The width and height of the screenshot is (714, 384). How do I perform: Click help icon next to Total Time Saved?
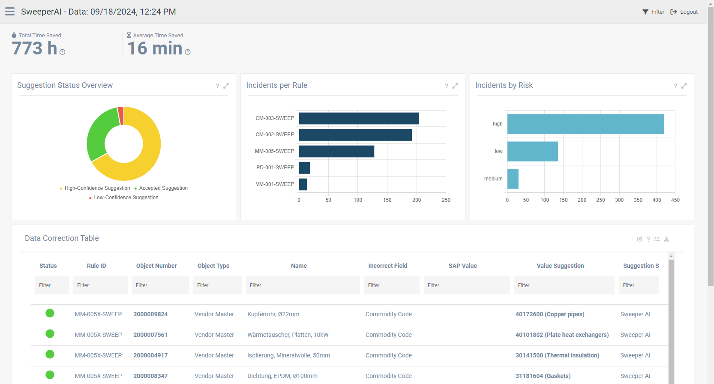[x=63, y=52]
